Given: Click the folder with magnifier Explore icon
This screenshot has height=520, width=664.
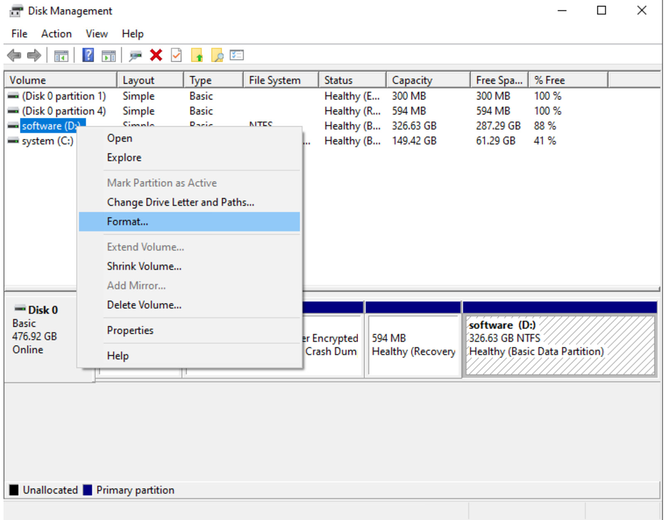Looking at the screenshot, I should (x=217, y=55).
